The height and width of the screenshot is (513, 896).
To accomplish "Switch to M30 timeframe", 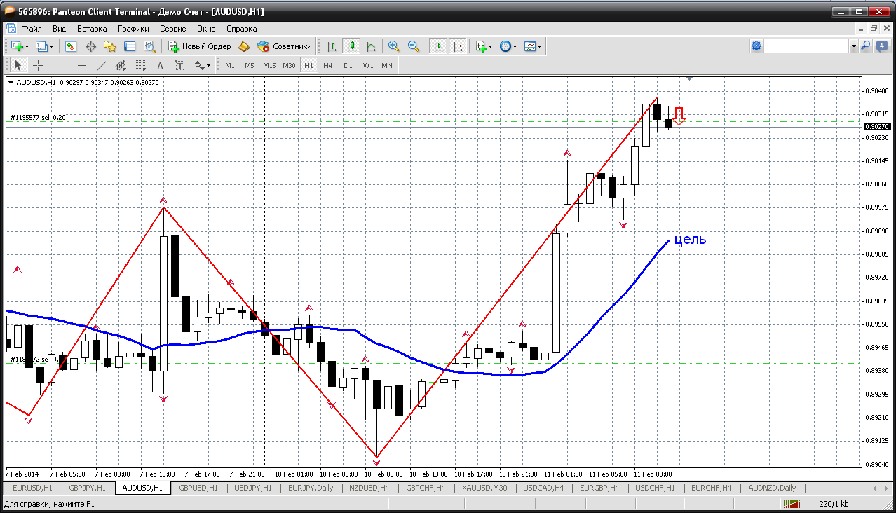I will click(289, 65).
